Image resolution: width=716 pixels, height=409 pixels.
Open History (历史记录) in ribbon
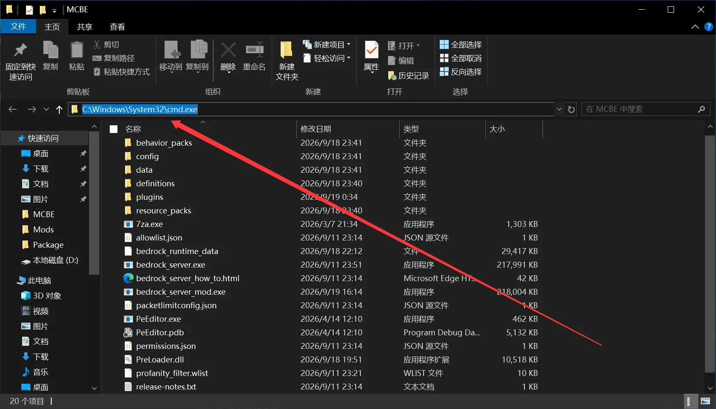(409, 76)
